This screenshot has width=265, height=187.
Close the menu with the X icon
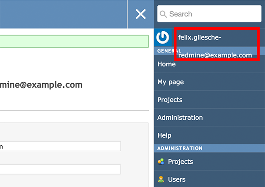tap(141, 14)
